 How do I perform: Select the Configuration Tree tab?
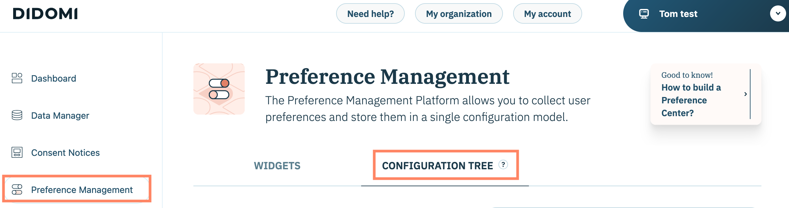[437, 166]
